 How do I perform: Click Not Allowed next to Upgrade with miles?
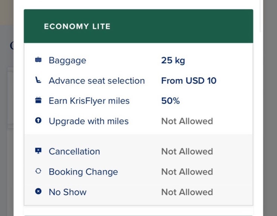click(x=187, y=121)
